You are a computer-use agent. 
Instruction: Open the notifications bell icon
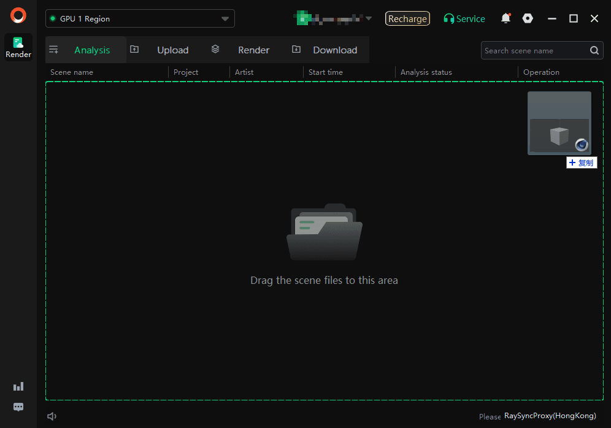tap(505, 18)
